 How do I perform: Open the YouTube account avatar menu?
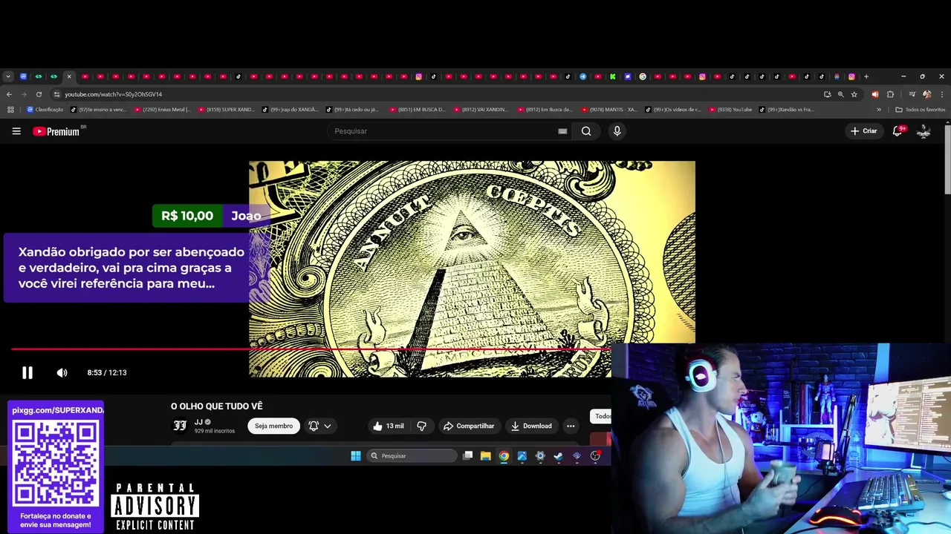pyautogui.click(x=924, y=131)
